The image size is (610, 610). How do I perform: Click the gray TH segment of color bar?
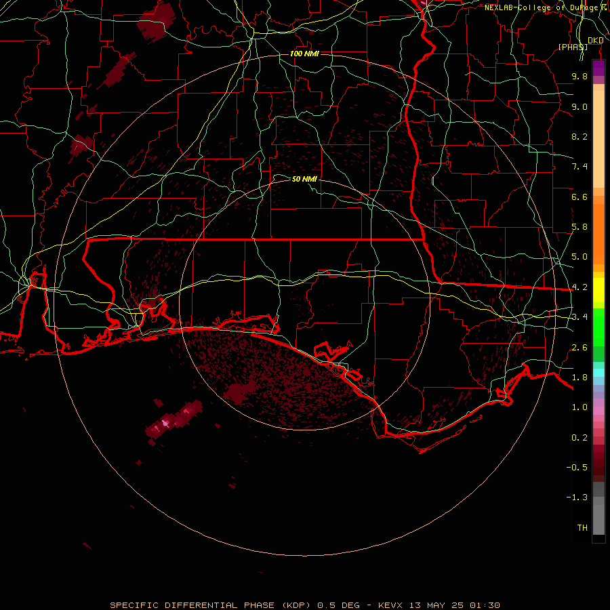pos(598,520)
